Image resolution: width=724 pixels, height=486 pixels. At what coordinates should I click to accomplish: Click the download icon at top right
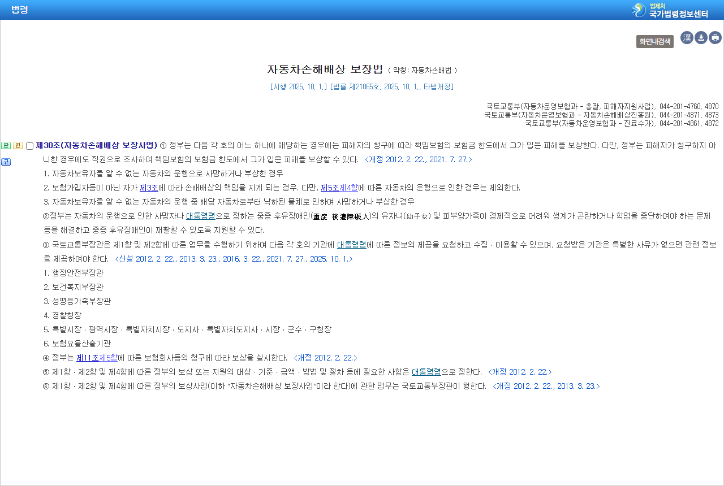701,38
